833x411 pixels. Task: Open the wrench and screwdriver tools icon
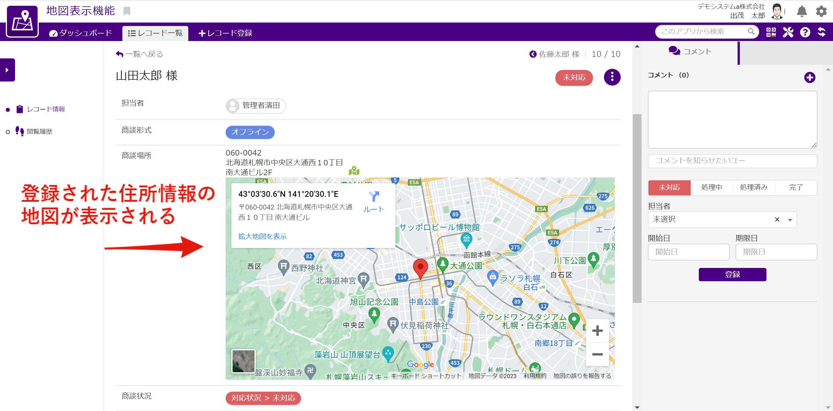tap(788, 32)
